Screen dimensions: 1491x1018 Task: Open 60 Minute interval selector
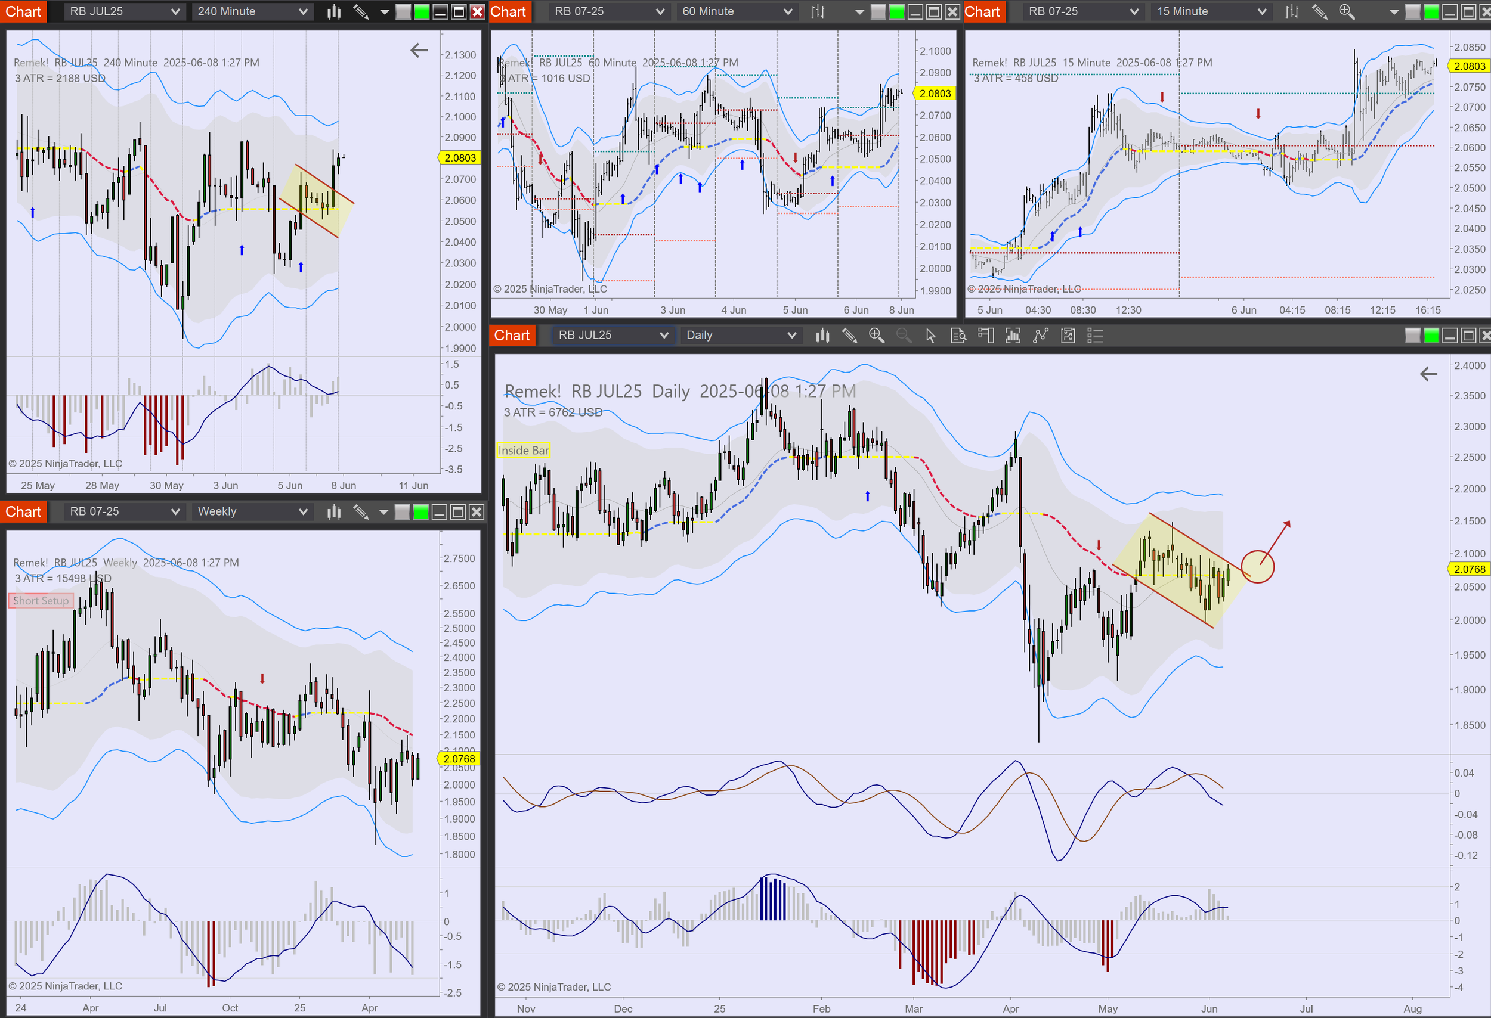point(788,11)
